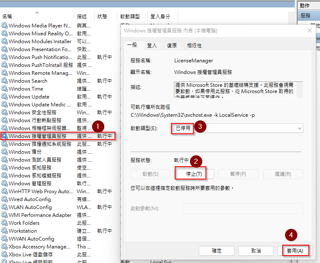Click gear icon beside Windows 備份
This screenshot has width=320, height=263.
[4, 152]
